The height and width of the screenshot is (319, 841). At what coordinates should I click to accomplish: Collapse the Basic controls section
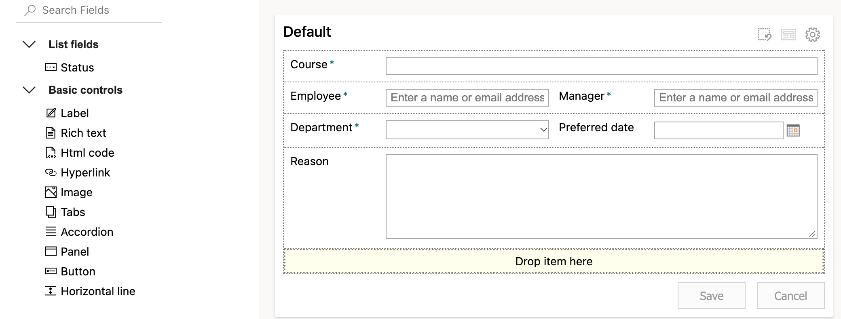pos(29,90)
